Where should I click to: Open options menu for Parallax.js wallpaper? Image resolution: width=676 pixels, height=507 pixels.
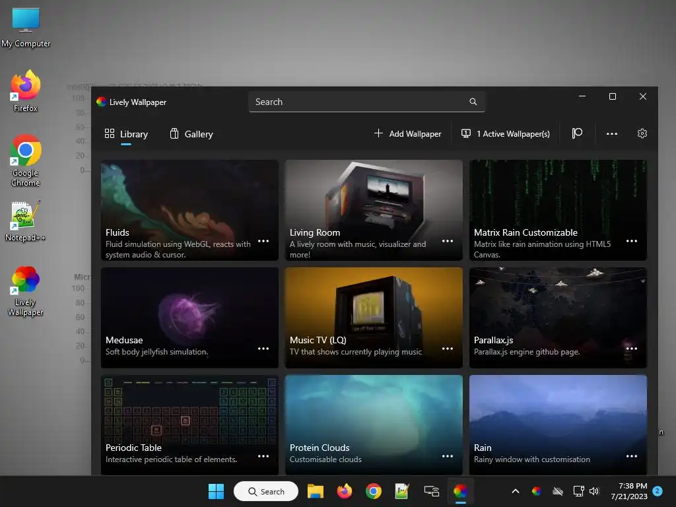pyautogui.click(x=632, y=349)
